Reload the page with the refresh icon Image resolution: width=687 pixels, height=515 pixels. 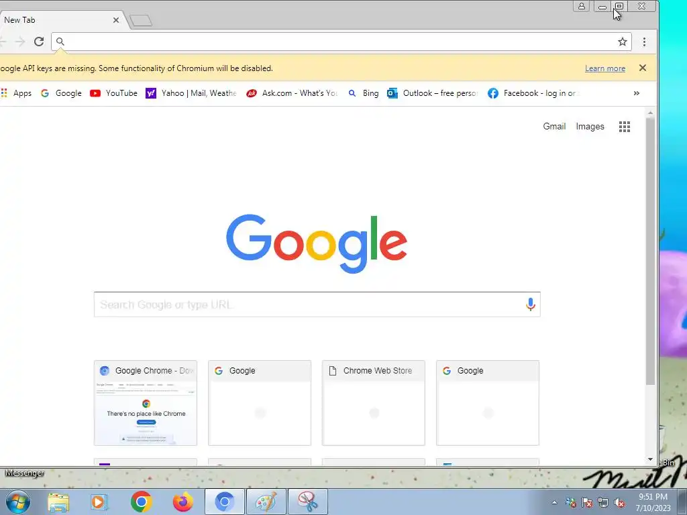click(x=39, y=42)
